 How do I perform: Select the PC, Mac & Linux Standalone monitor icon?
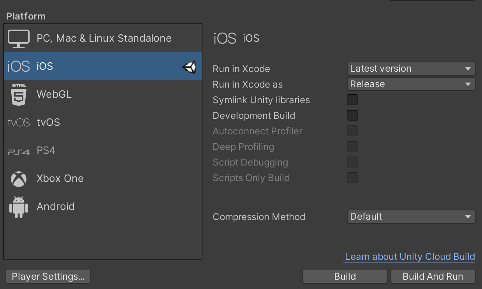pos(19,39)
